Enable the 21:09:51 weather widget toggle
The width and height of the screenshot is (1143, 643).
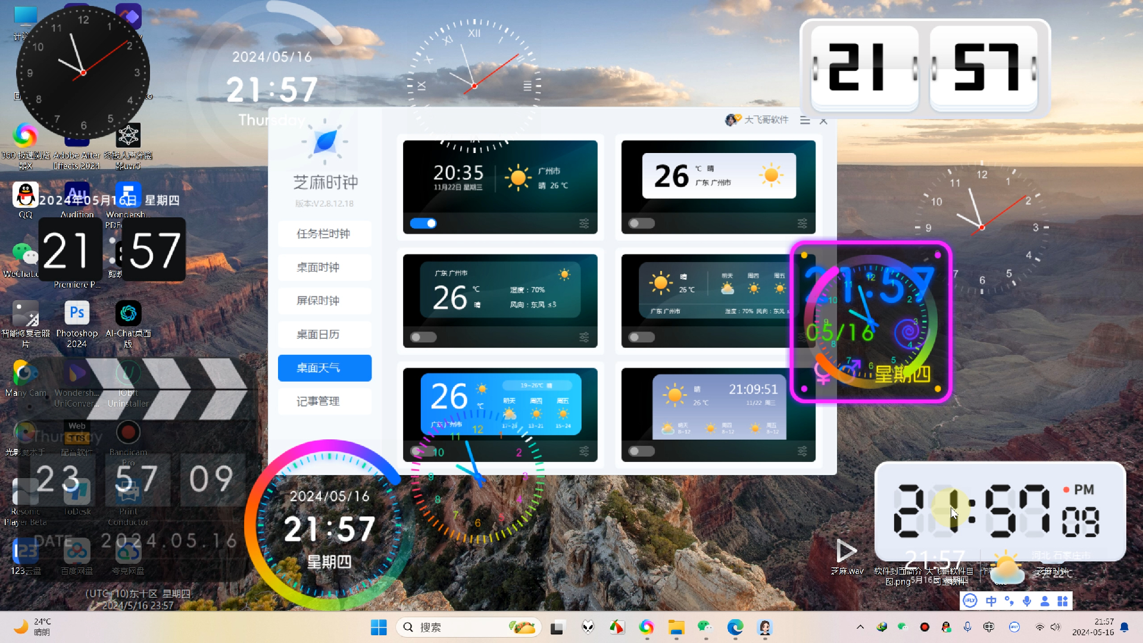[x=641, y=451]
